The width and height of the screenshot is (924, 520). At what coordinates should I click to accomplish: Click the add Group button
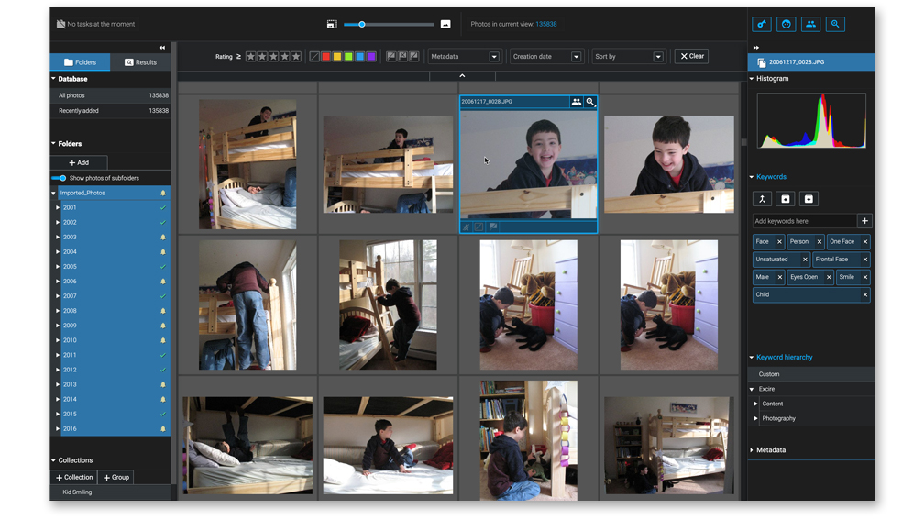116,478
